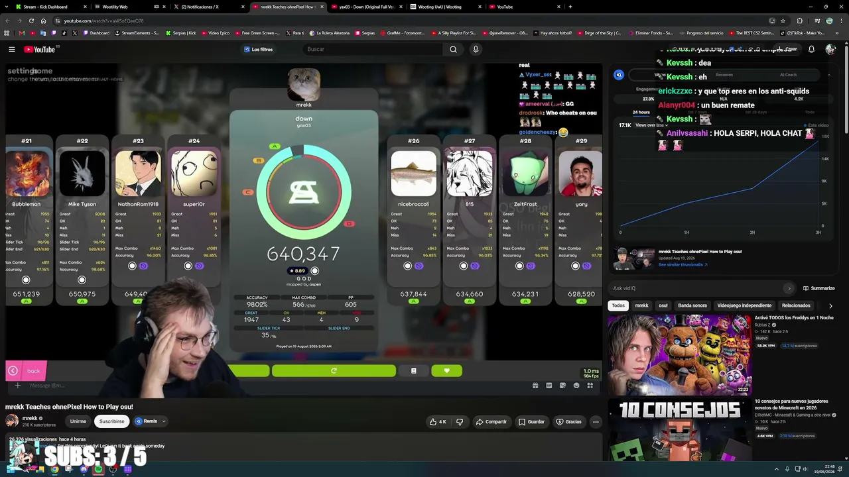Image resolution: width=849 pixels, height=477 pixels.
Task: Click the vidIQ logo icon in the panel
Action: pos(618,75)
